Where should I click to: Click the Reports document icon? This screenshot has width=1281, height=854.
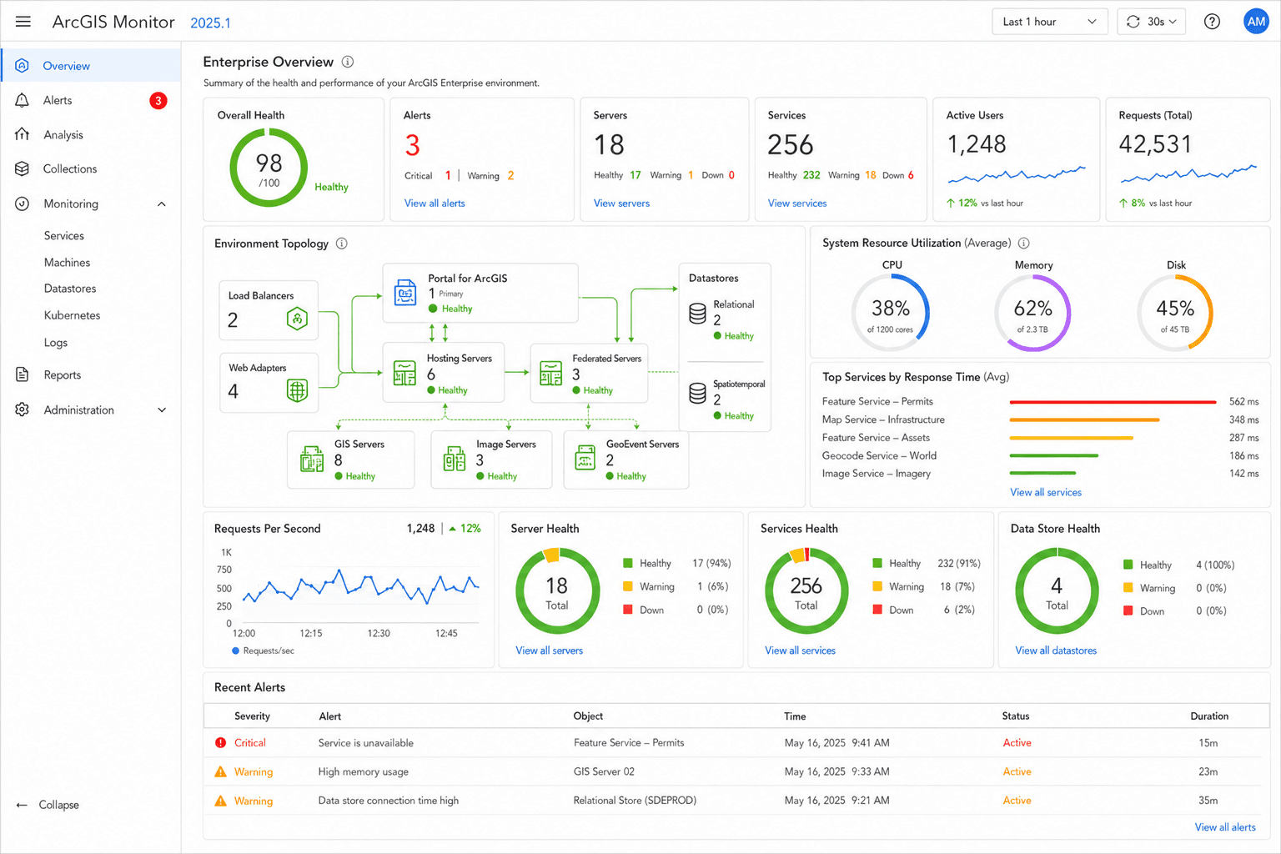[23, 374]
